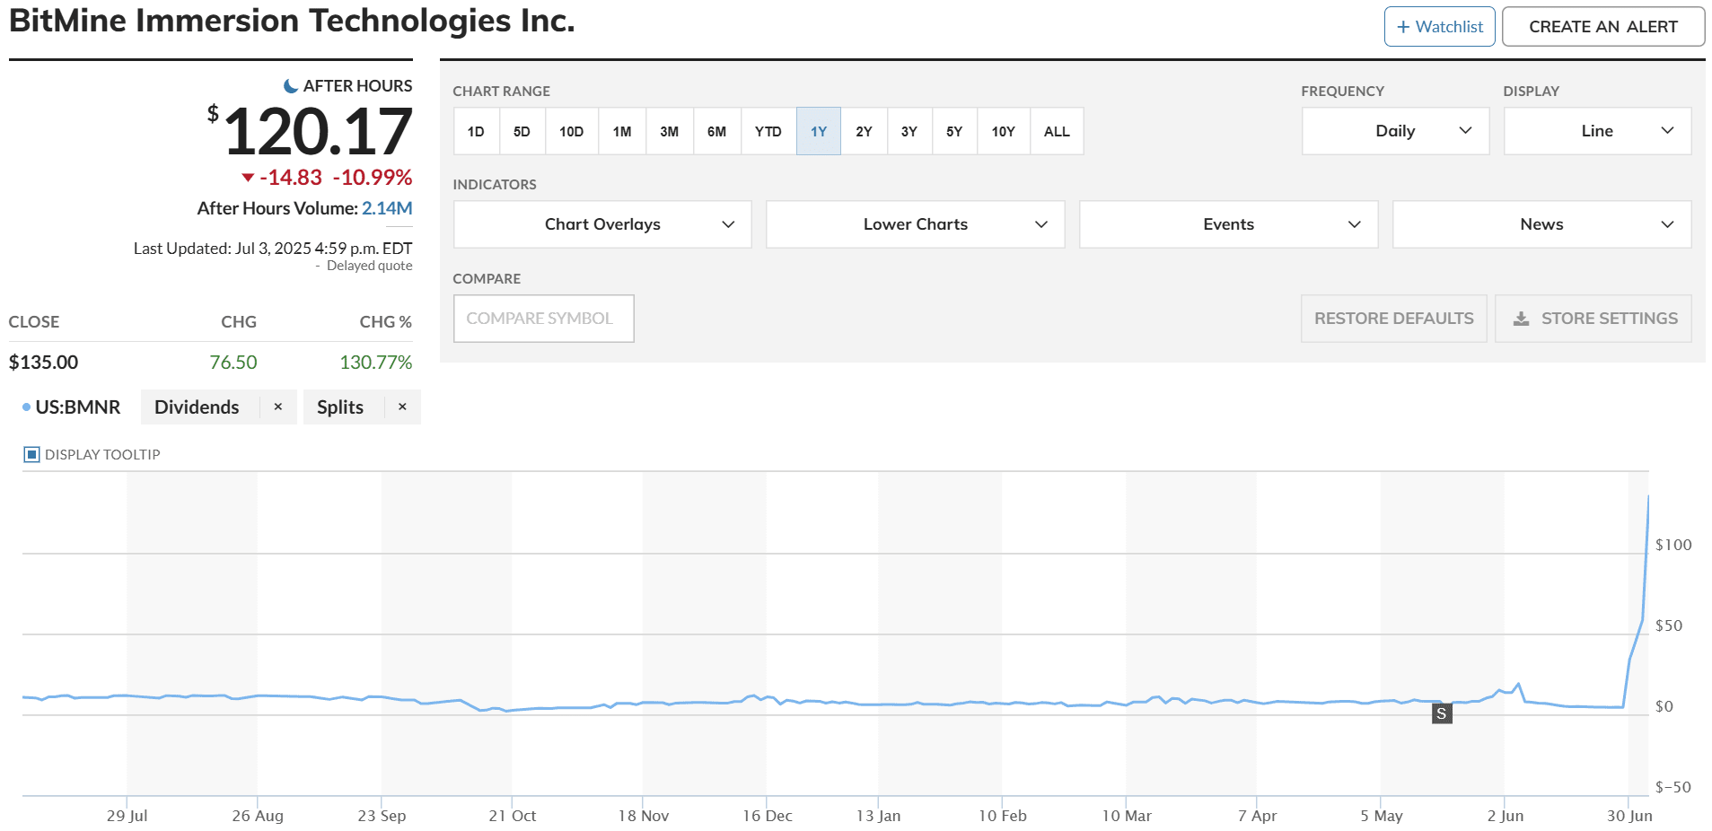This screenshot has height=831, width=1712.
Task: Click the 29 Jul axis date label
Action: point(127,816)
